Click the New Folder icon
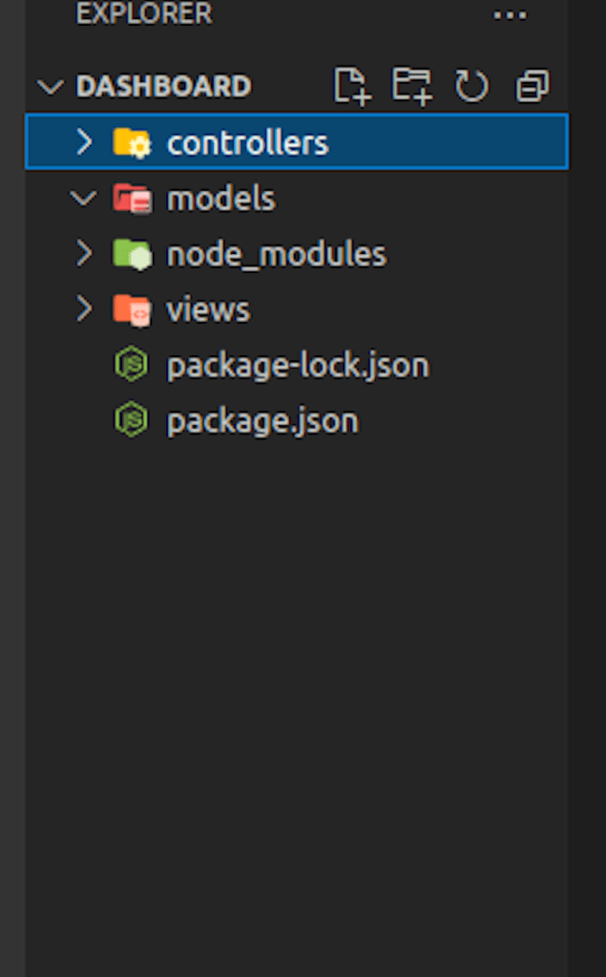 pyautogui.click(x=410, y=85)
